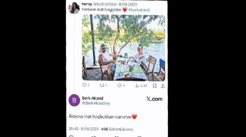Like nuray's tweet with the heart icon

tap(119, 85)
